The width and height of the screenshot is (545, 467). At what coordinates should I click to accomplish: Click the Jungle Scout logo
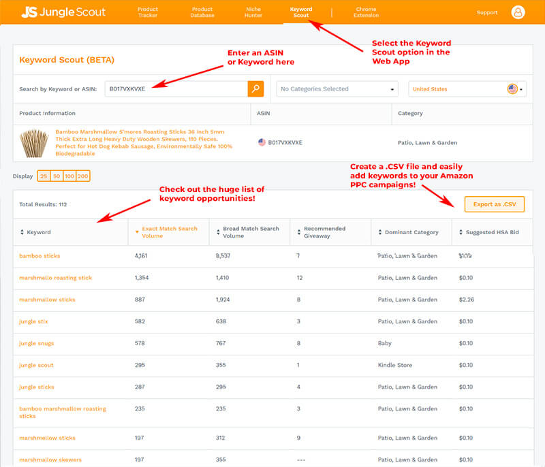point(61,12)
